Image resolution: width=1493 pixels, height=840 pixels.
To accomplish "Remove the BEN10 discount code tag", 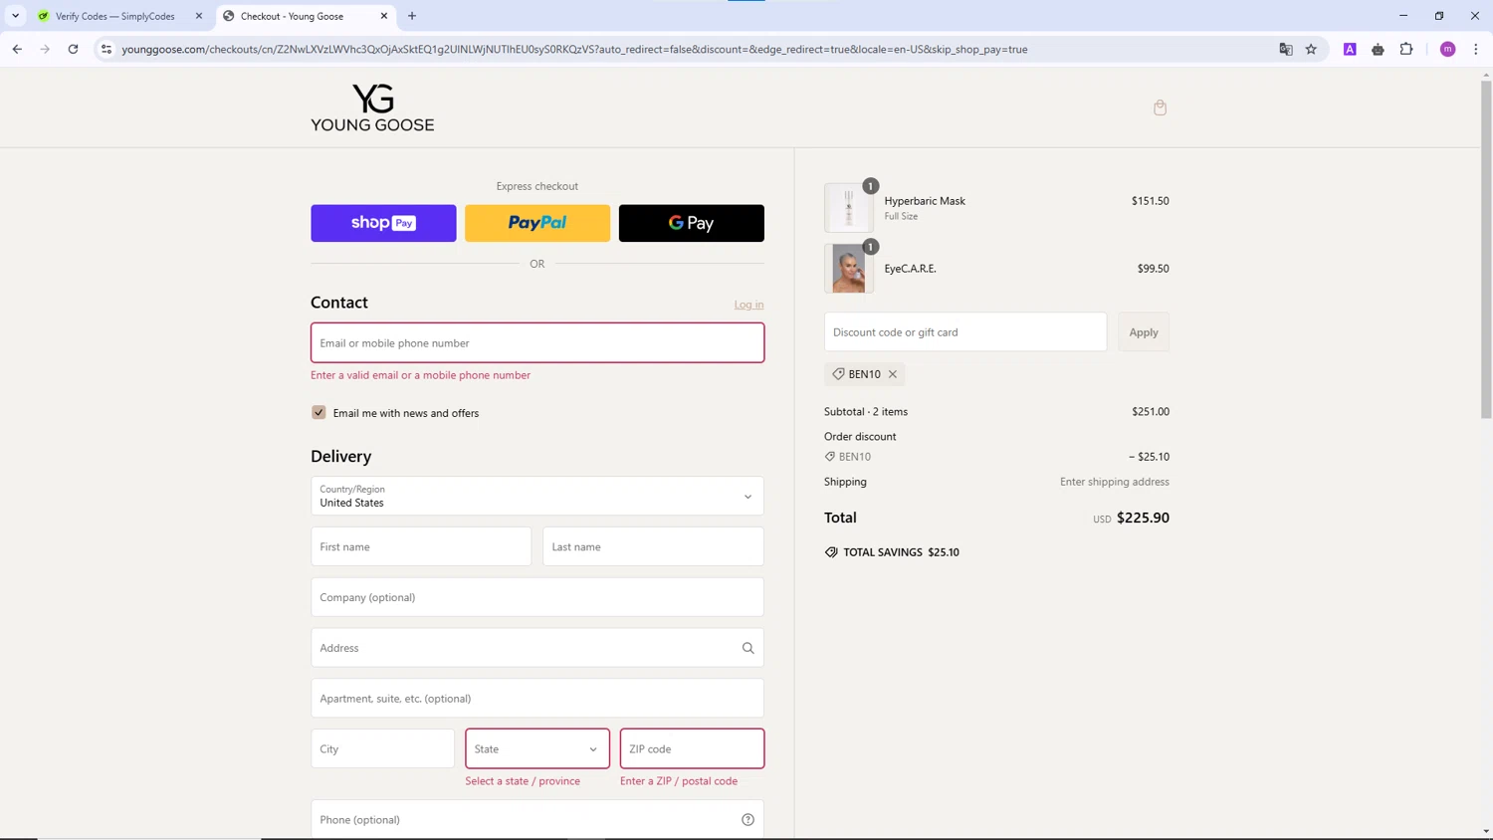I will coord(893,374).
